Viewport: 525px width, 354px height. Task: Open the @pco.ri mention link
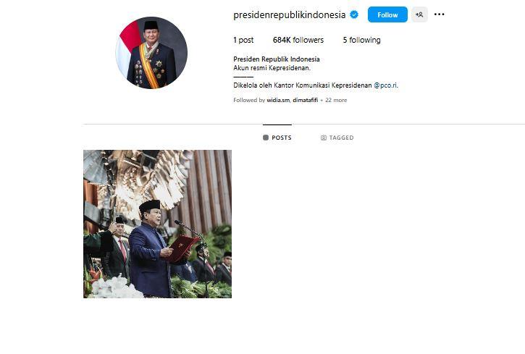(386, 85)
